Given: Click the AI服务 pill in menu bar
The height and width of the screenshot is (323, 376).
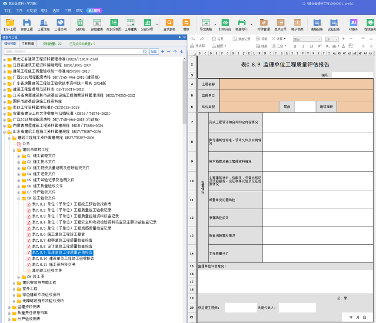Looking at the screenshot, I should tap(94, 11).
